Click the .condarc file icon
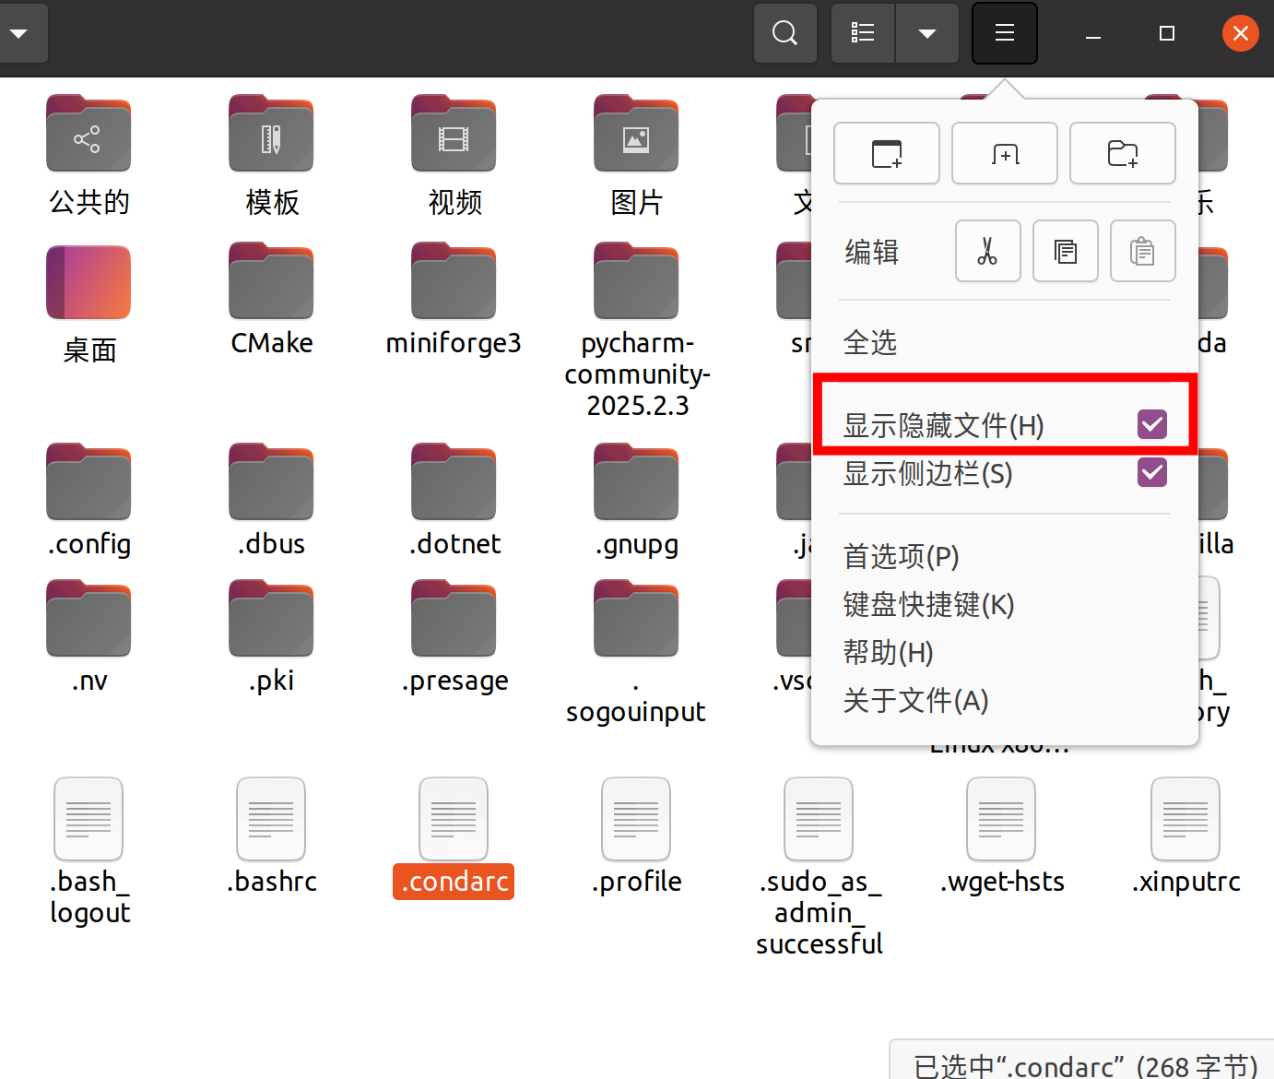This screenshot has height=1079, width=1274. pos(454,819)
